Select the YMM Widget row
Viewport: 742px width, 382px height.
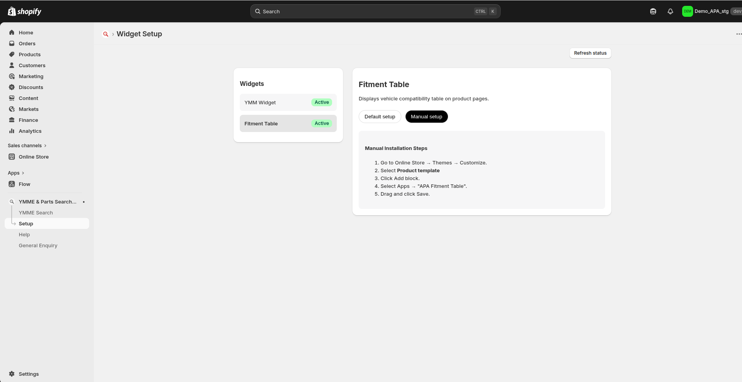point(288,102)
